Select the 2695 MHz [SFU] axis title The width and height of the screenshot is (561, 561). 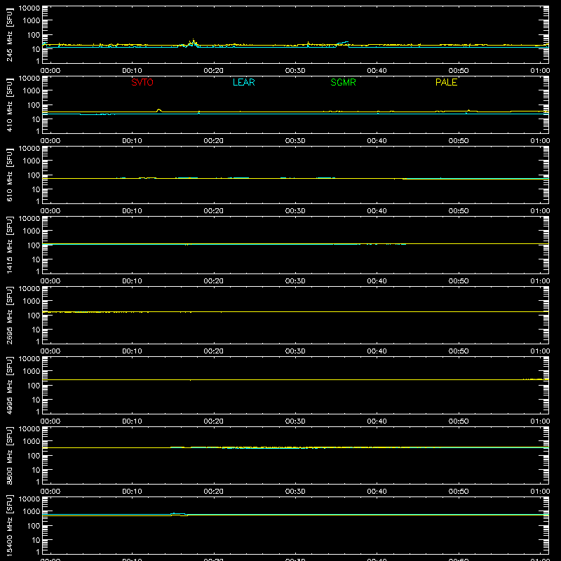[x=9, y=315]
